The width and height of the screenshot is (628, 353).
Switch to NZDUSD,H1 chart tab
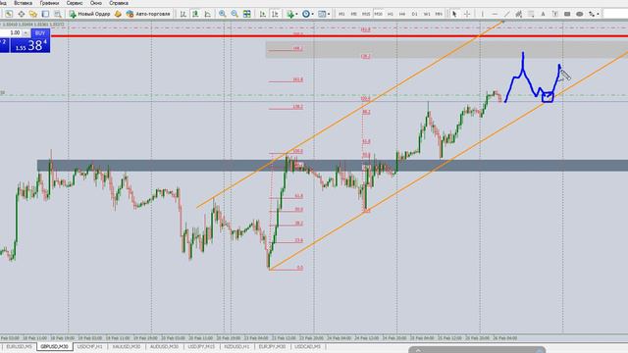pyautogui.click(x=237, y=346)
